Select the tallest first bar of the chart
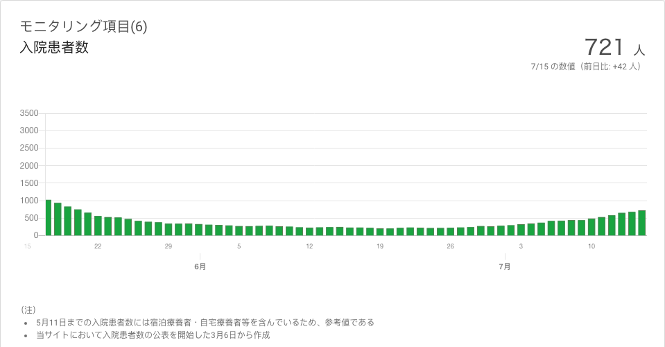The width and height of the screenshot is (665, 347). click(x=49, y=218)
